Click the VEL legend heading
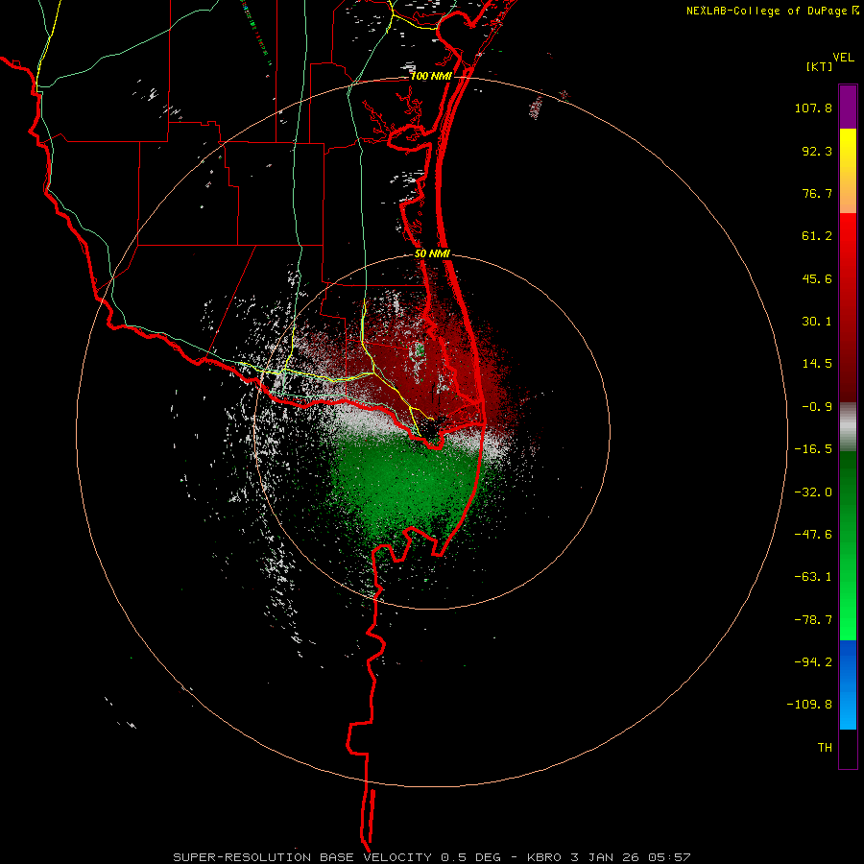 843,58
